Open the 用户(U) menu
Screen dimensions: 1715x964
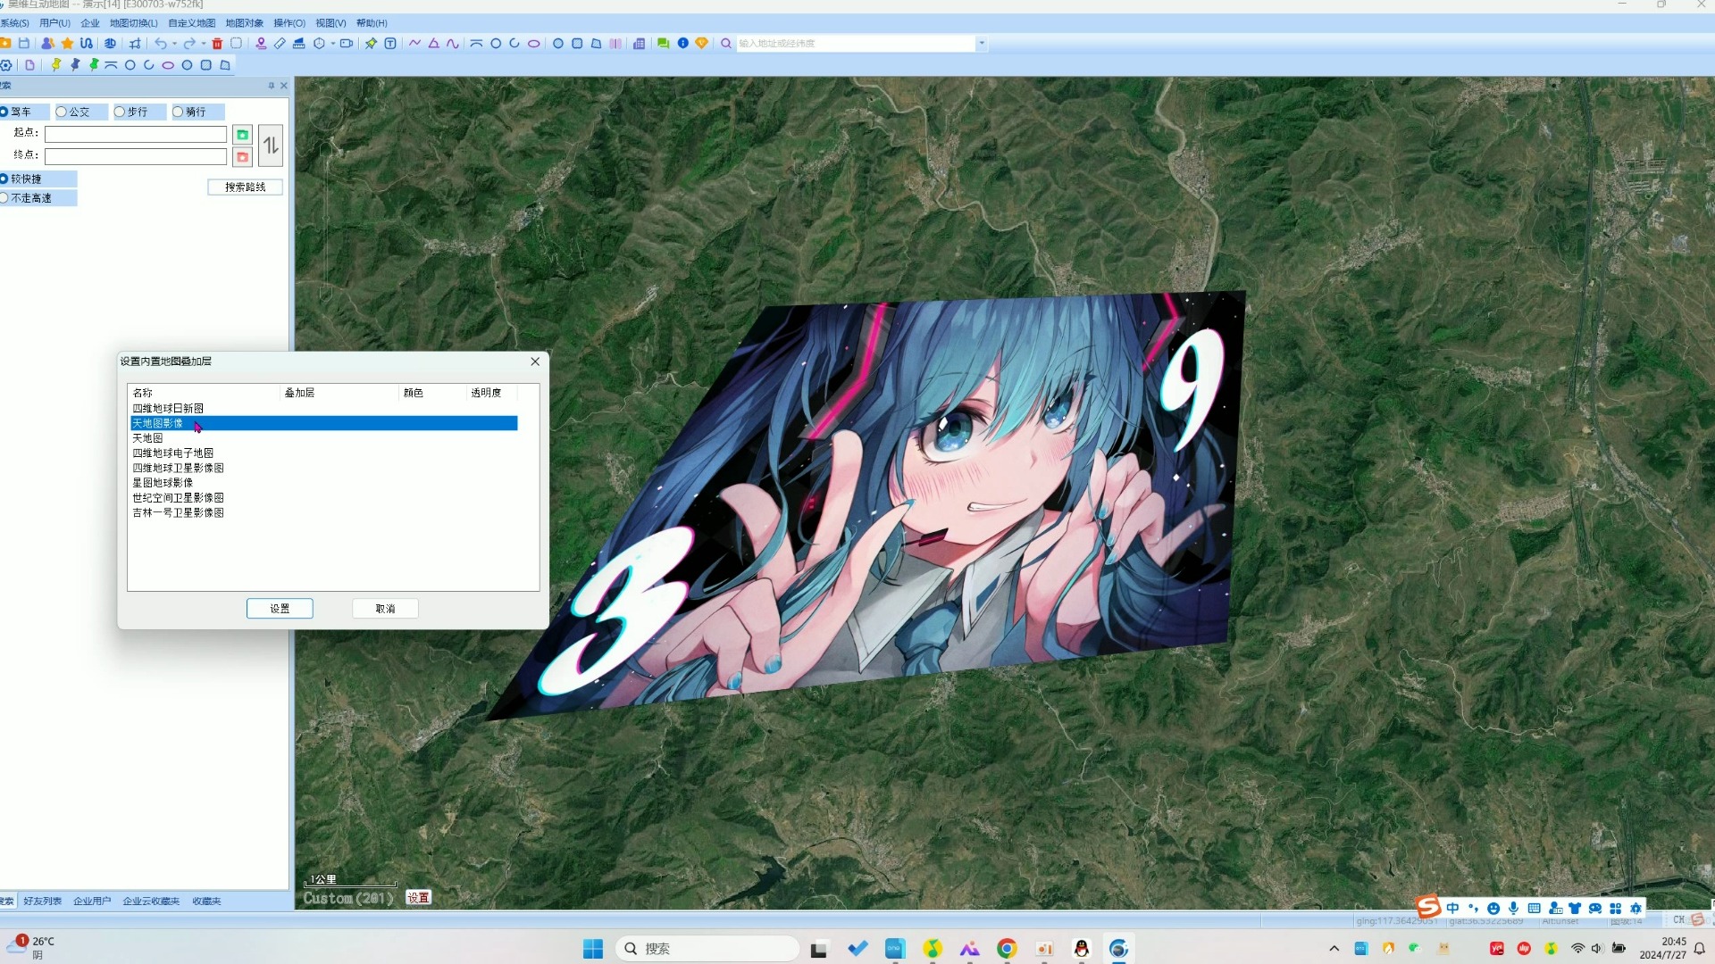pyautogui.click(x=54, y=23)
